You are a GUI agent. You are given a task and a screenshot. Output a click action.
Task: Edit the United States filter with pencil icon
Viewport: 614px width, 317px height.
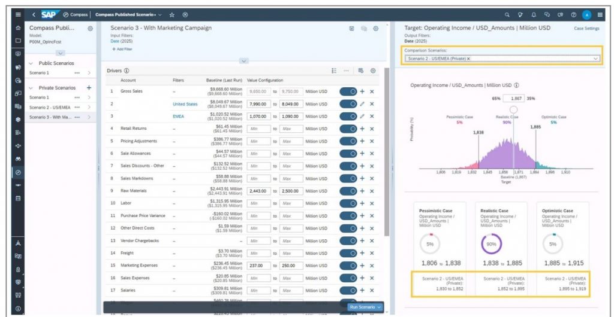coord(362,103)
